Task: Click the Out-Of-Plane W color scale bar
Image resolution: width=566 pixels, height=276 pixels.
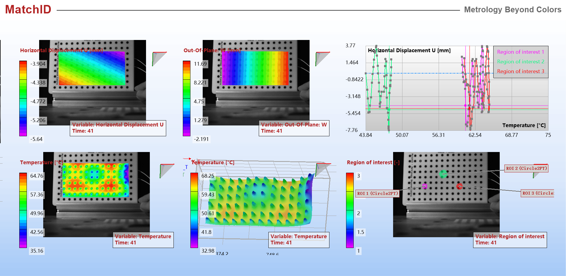Action: [x=187, y=98]
